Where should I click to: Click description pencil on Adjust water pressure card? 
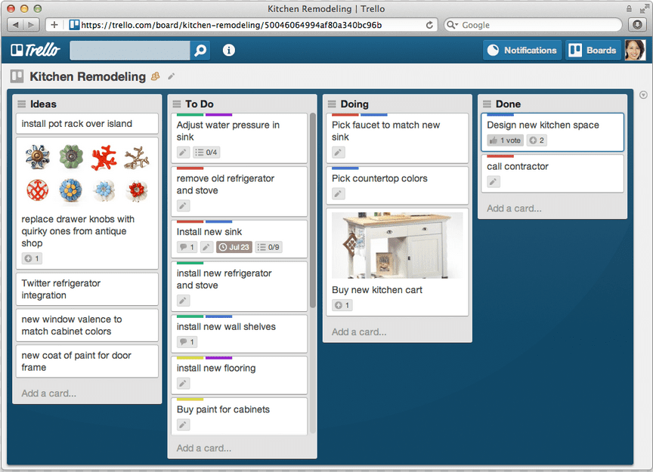[x=183, y=153]
